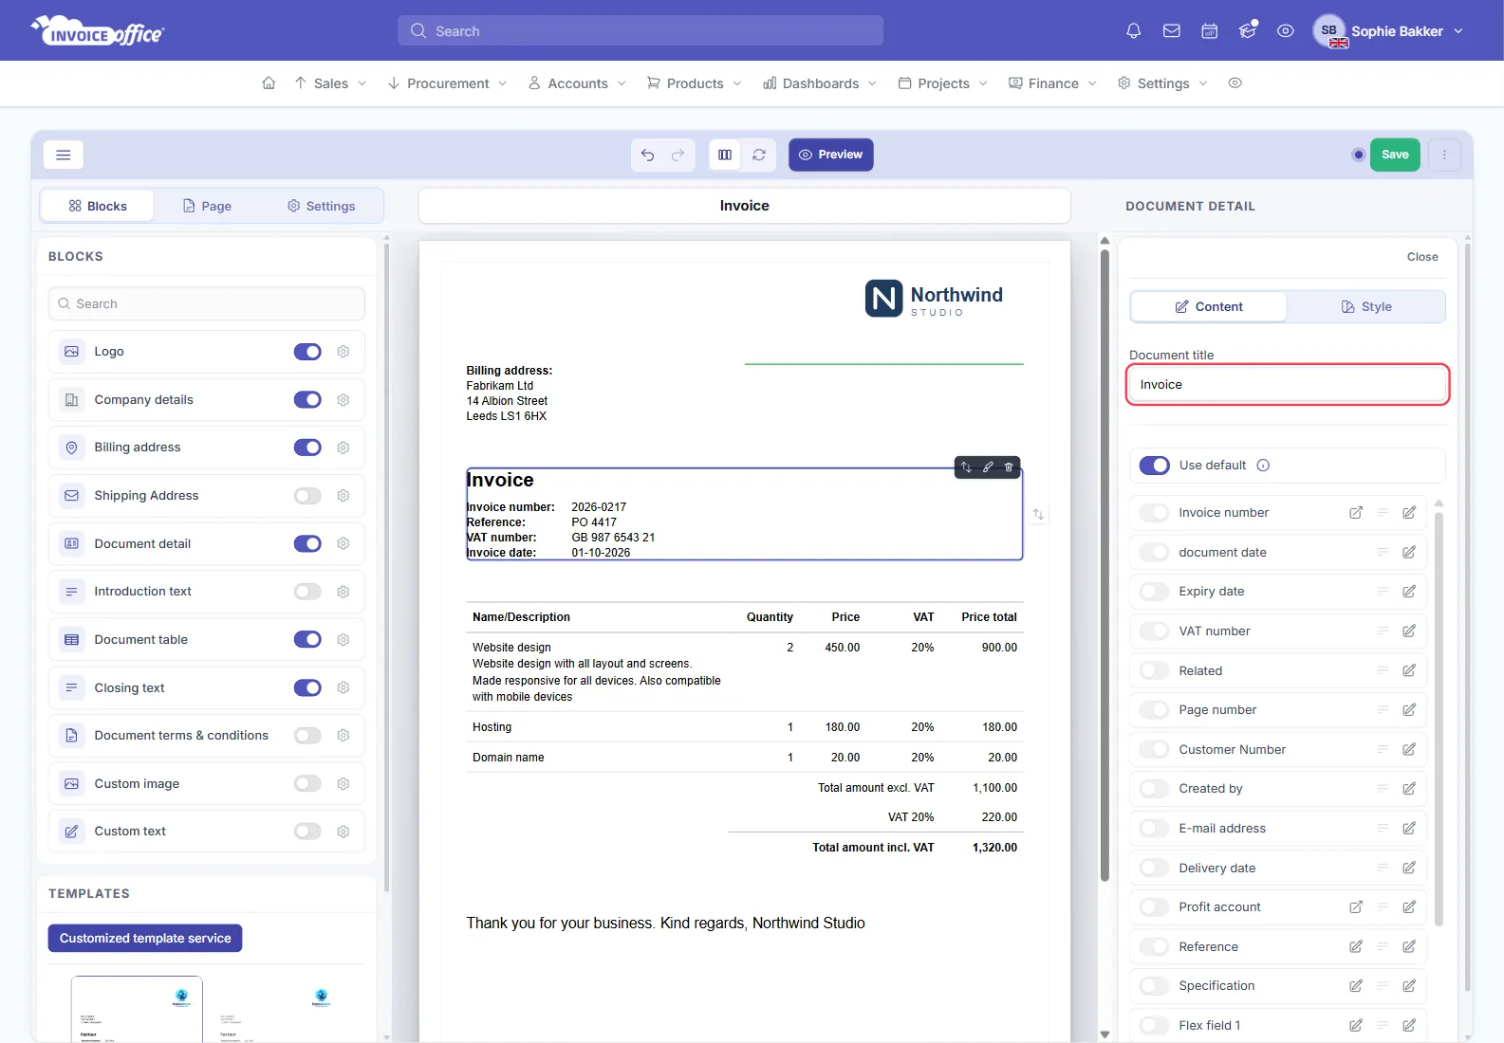
Task: Close the Document detail panel
Action: click(x=1422, y=257)
